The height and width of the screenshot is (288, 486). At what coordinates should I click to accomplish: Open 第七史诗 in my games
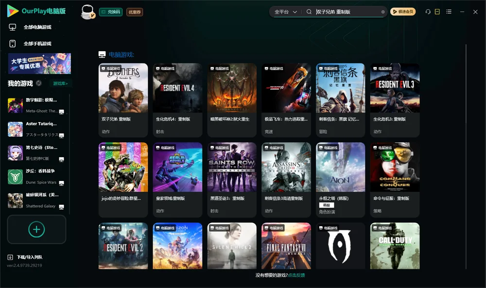click(36, 153)
